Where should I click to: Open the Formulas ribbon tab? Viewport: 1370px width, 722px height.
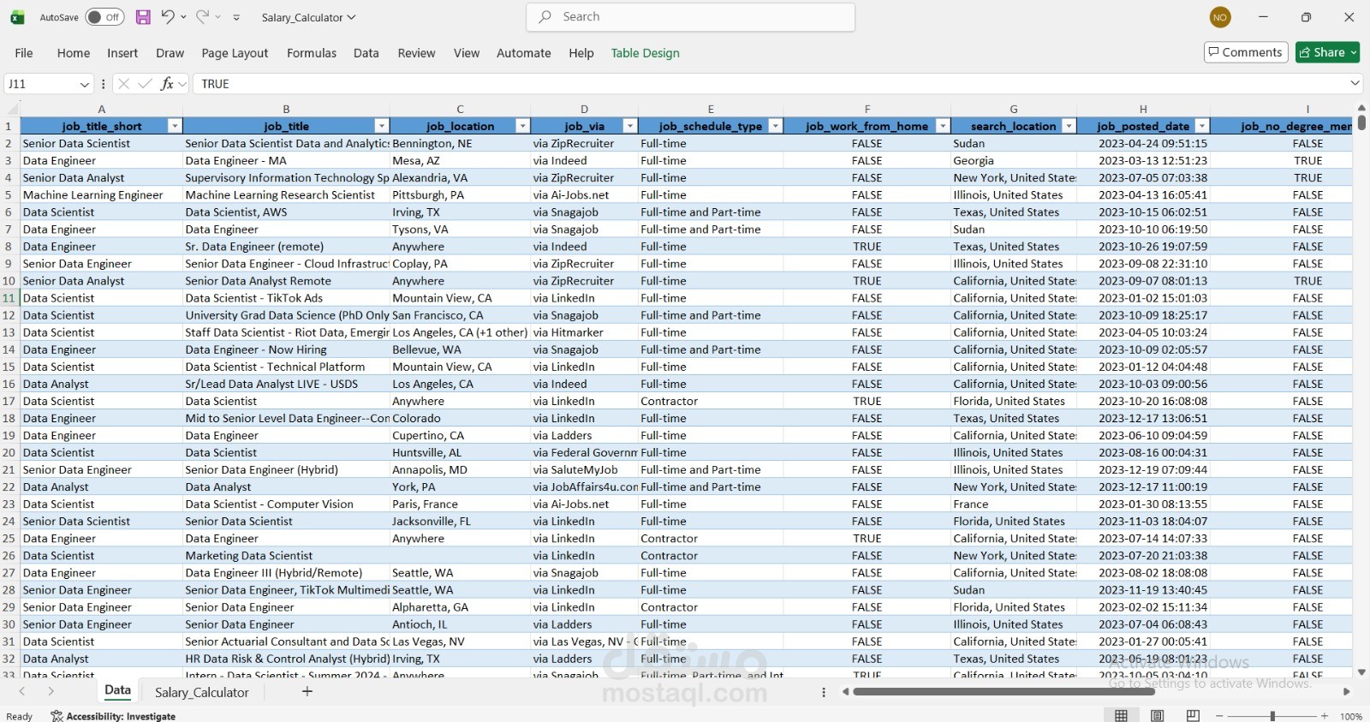click(x=312, y=53)
